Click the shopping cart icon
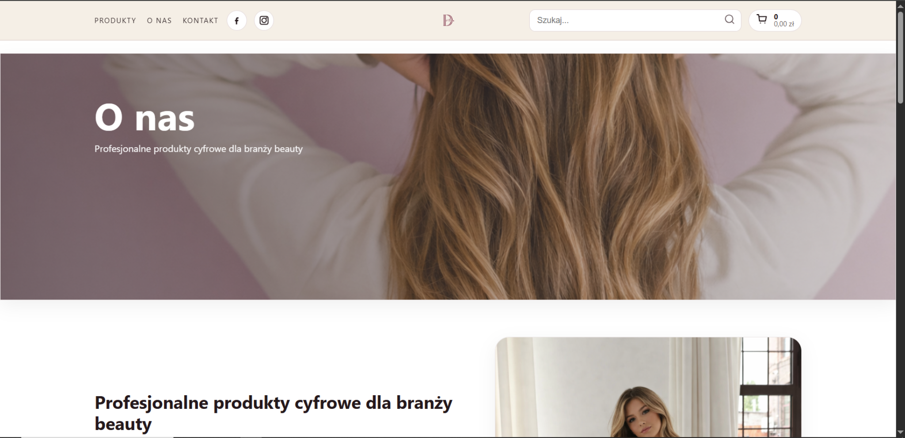This screenshot has height=438, width=905. click(761, 19)
